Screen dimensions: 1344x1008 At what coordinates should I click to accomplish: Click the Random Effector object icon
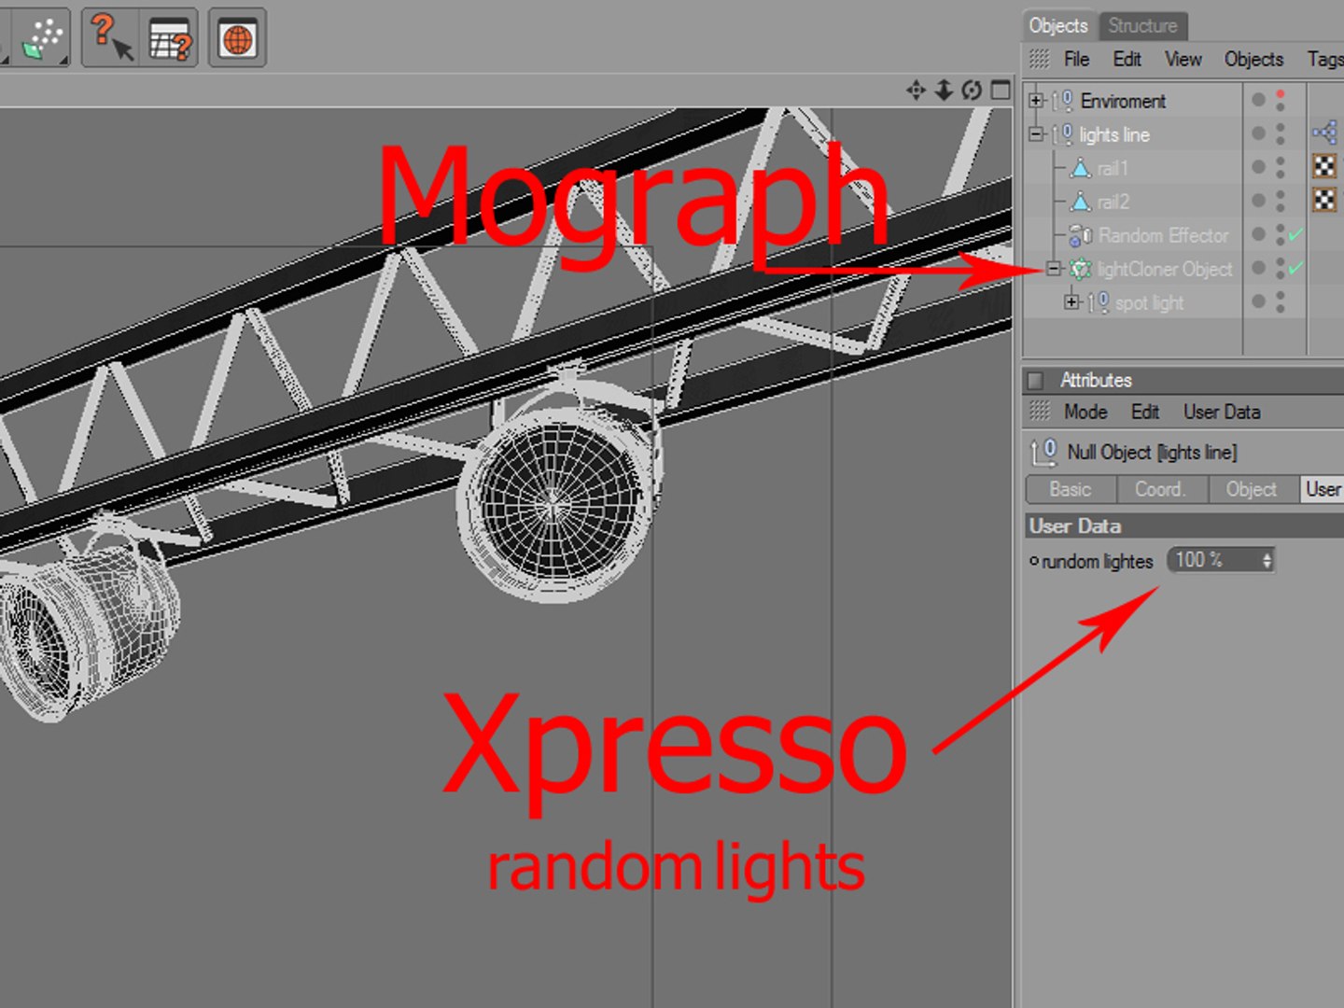pyautogui.click(x=1081, y=234)
